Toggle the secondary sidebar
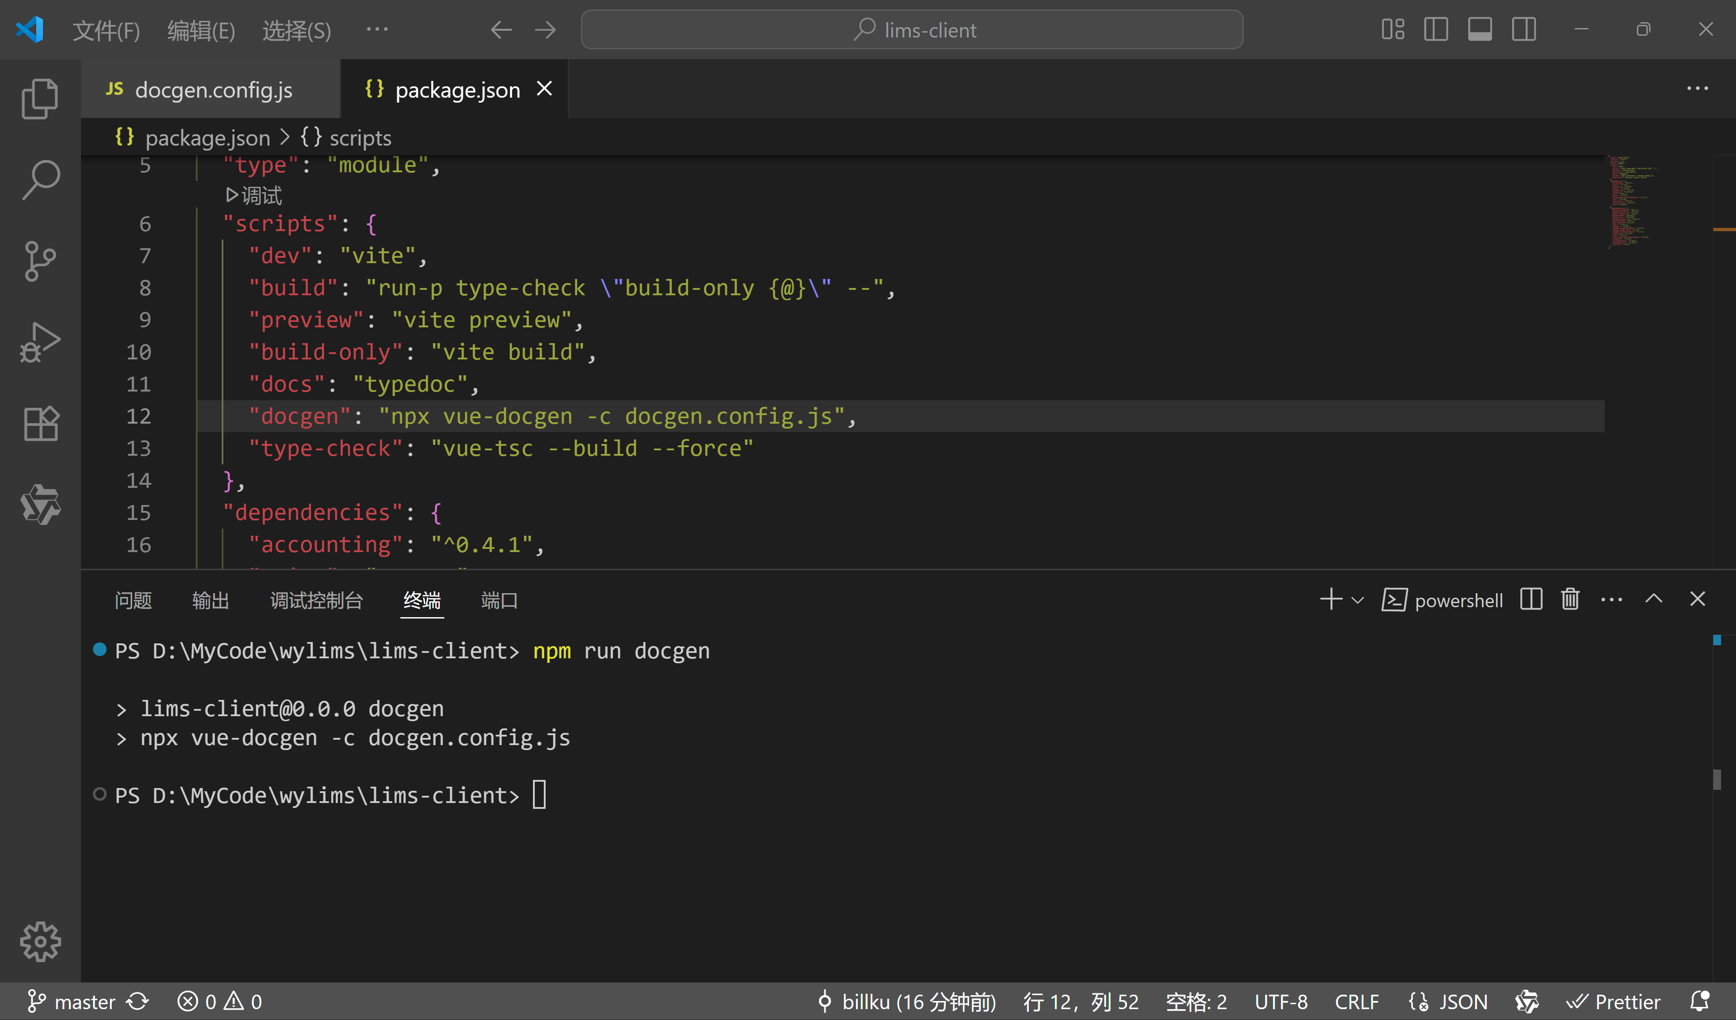1736x1020 pixels. click(x=1524, y=29)
